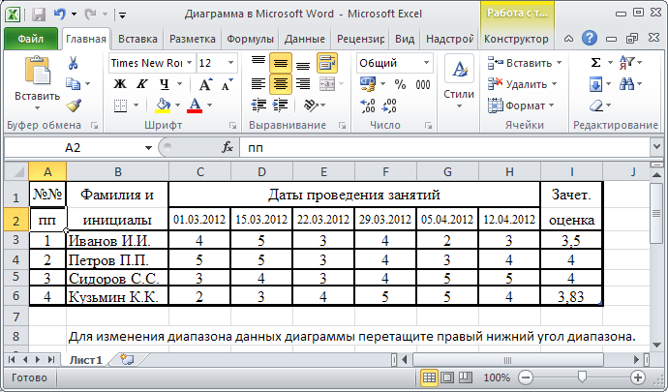Click the Format Painter brush icon
The width and height of the screenshot is (668, 392).
tap(74, 106)
